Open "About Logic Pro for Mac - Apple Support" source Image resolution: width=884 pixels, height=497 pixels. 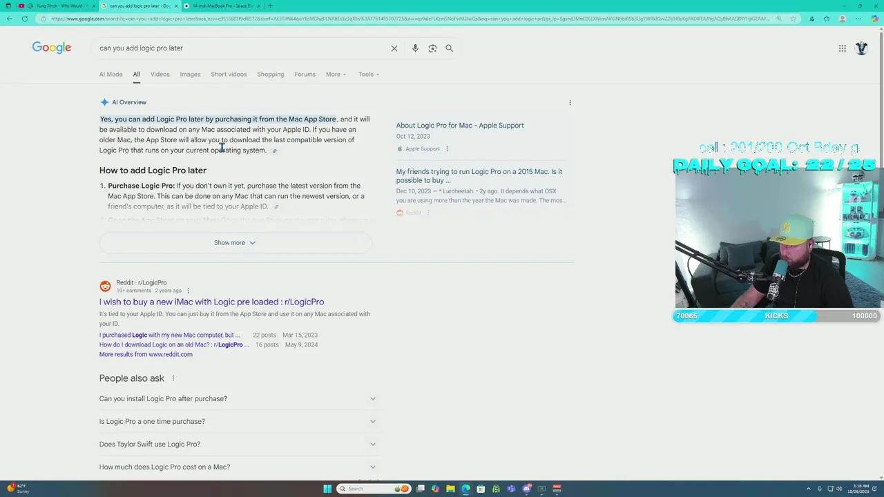(460, 126)
